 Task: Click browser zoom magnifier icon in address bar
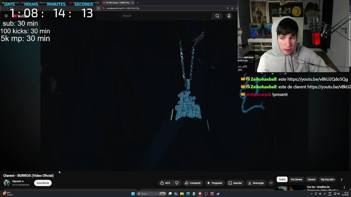(228, 8)
